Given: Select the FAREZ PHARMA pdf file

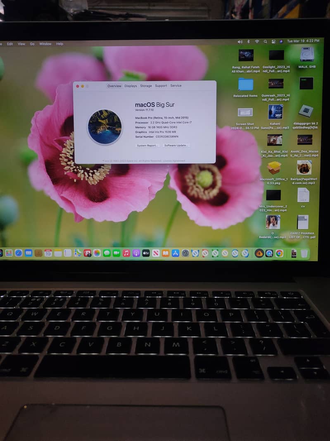Looking at the screenshot, I should (303, 222).
